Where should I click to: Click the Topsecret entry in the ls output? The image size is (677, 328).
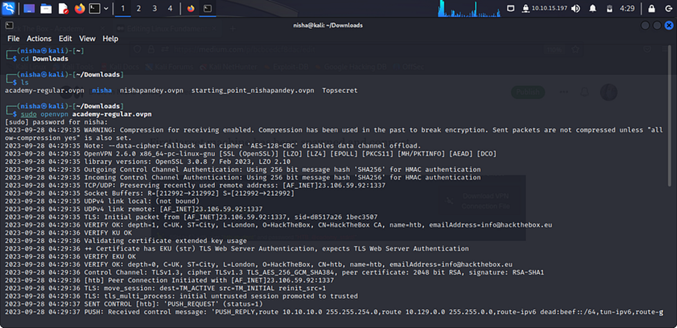pyautogui.click(x=340, y=90)
